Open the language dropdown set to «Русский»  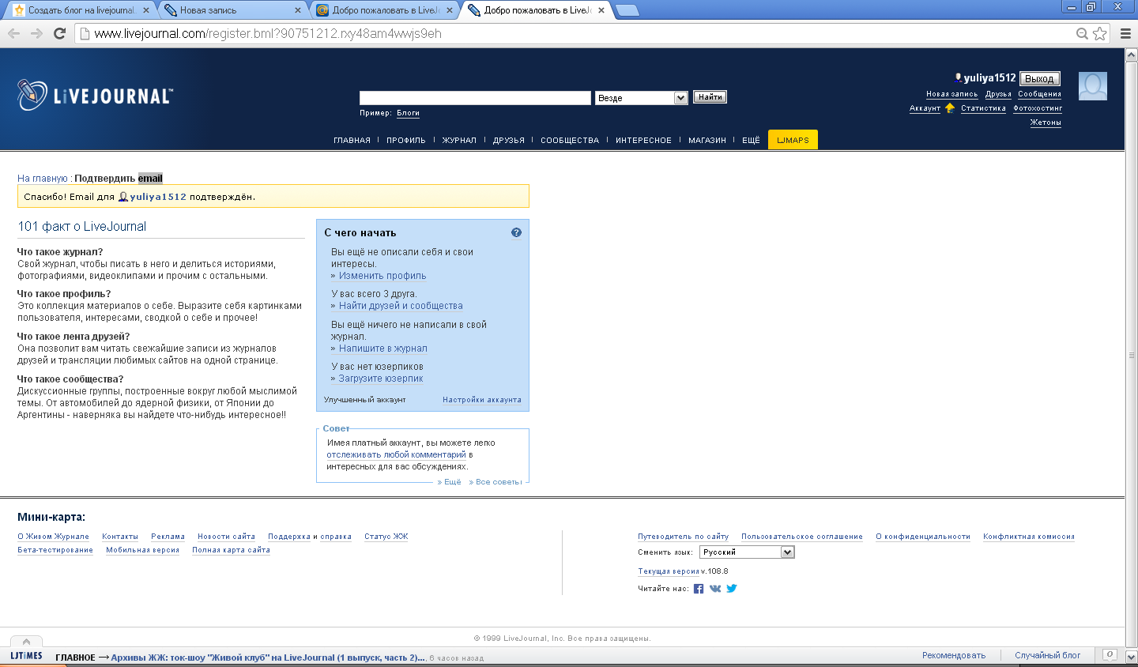pos(747,552)
